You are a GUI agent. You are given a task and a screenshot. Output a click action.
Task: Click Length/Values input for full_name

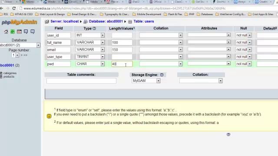(x=122, y=42)
